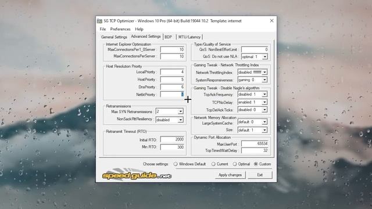Click the 'Internet Explorer Optimization' group label

[128, 44]
